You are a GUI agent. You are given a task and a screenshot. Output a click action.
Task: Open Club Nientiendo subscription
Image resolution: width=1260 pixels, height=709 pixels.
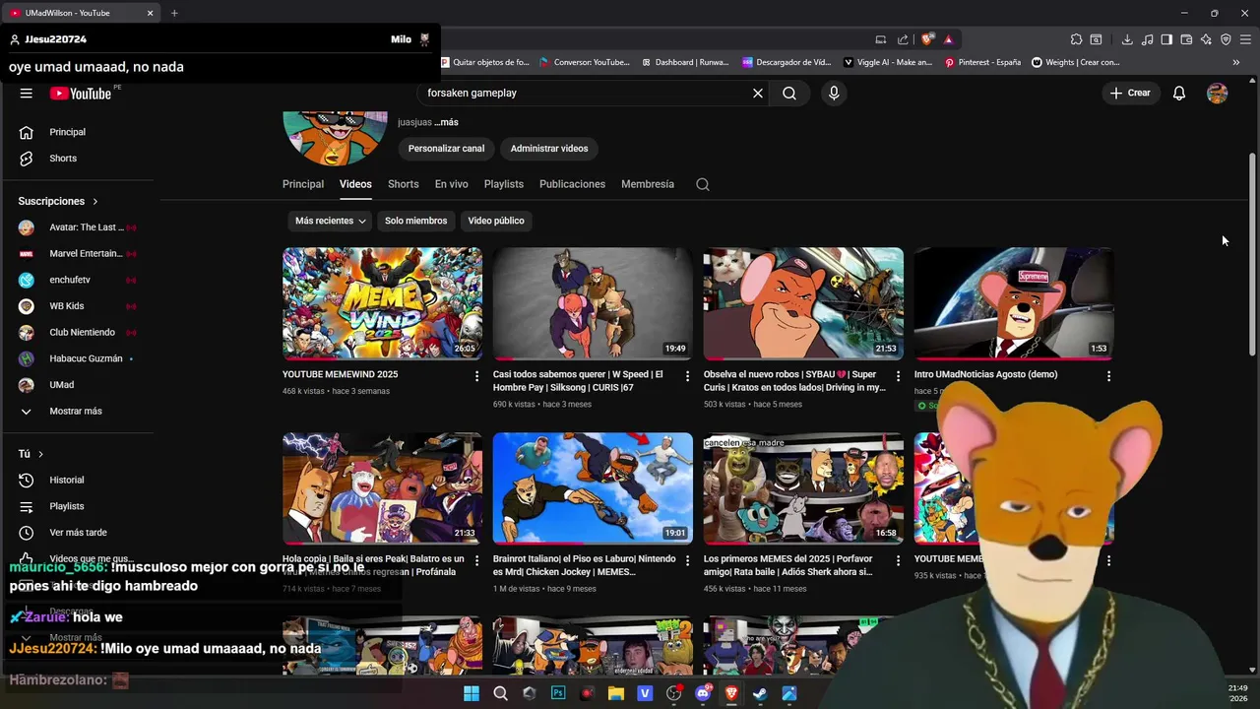coord(76,333)
